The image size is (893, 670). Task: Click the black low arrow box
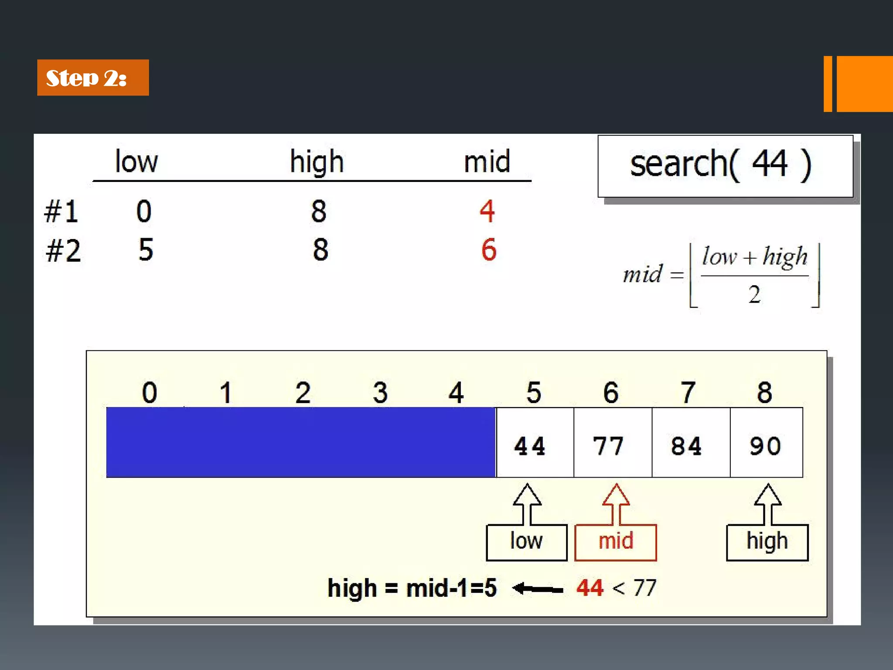pos(526,542)
